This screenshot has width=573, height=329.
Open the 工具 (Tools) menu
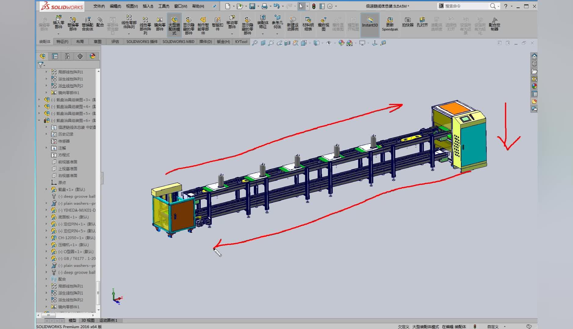163,6
